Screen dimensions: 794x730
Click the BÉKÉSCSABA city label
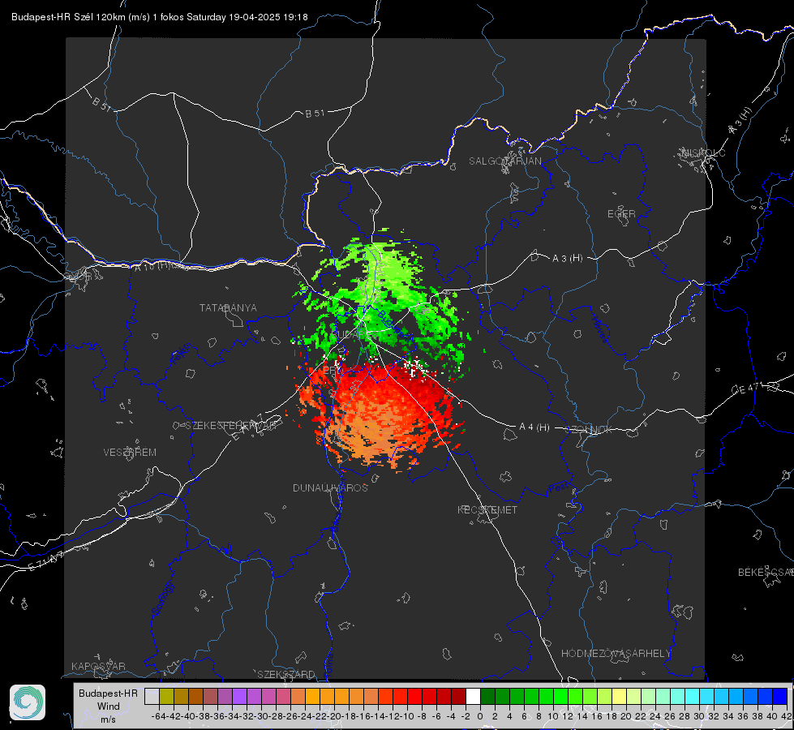(x=766, y=572)
